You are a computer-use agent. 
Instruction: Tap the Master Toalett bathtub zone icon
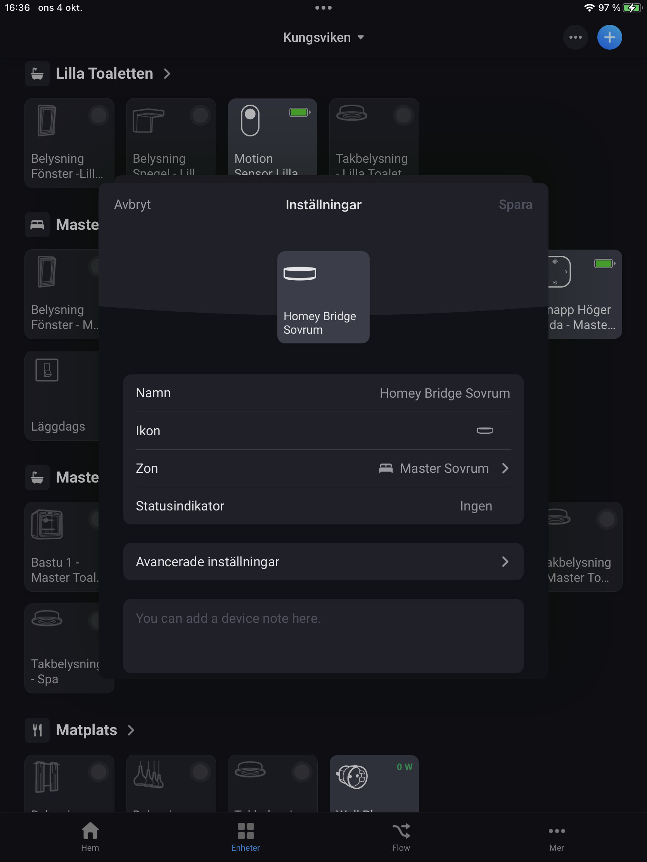pyautogui.click(x=37, y=478)
